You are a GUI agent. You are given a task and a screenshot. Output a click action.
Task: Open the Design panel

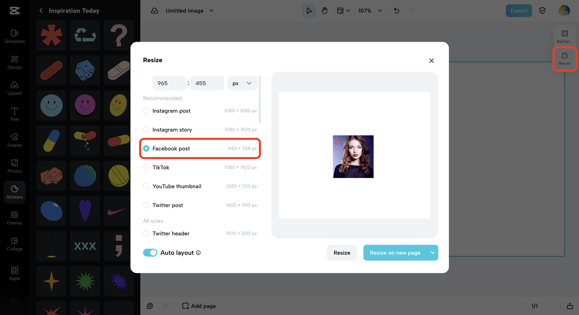(14, 62)
